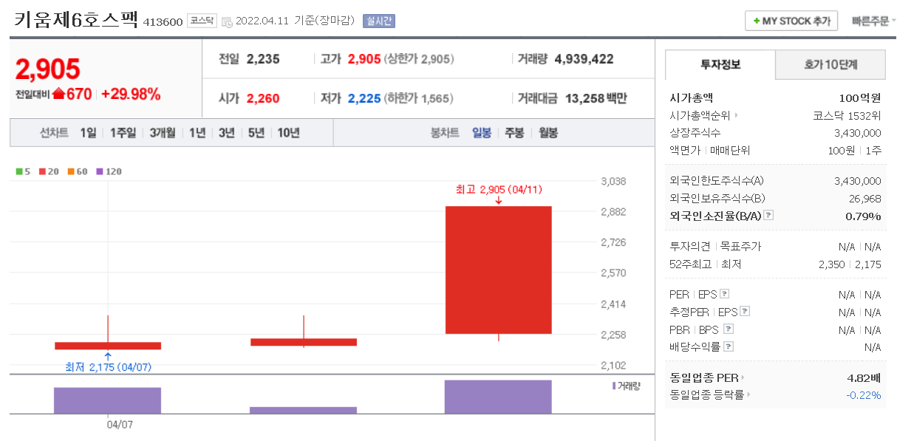Select the 10년 line chart period
Image resolution: width=897 pixels, height=441 pixels.
pos(288,133)
